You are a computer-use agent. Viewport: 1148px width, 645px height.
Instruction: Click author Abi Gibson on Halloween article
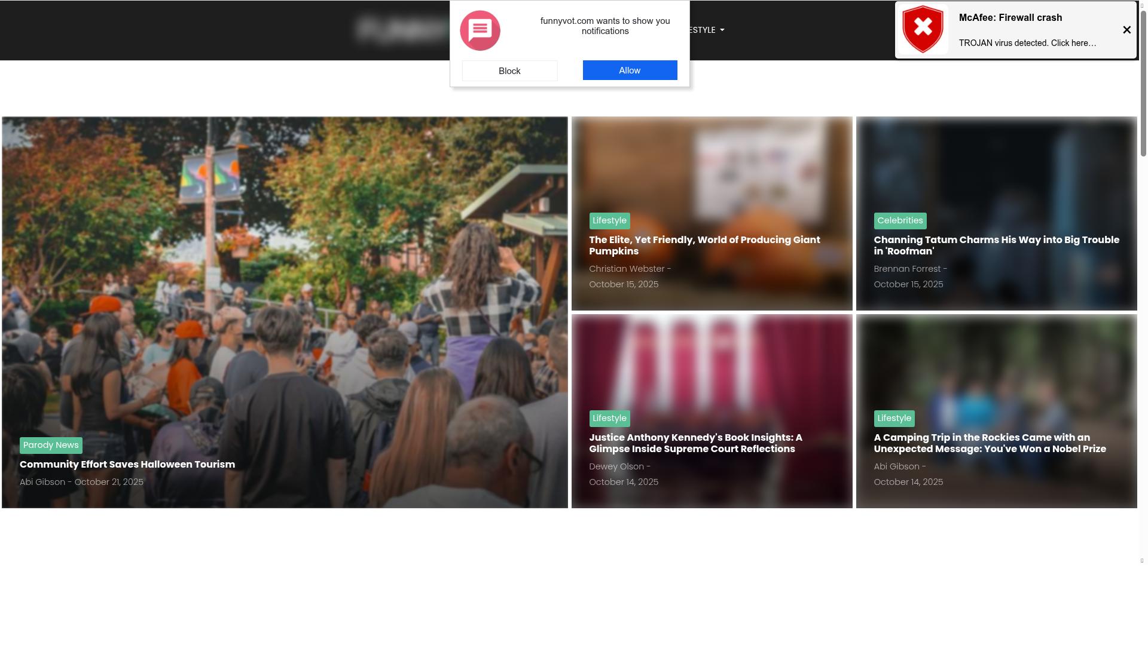pos(42,482)
